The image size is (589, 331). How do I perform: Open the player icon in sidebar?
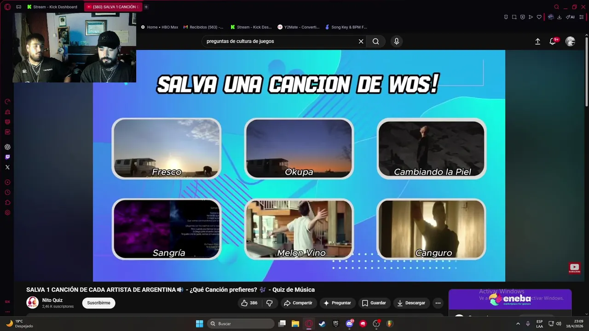pos(7,183)
